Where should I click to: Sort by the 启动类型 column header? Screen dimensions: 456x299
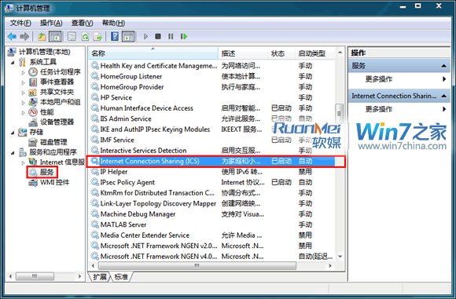(315, 53)
